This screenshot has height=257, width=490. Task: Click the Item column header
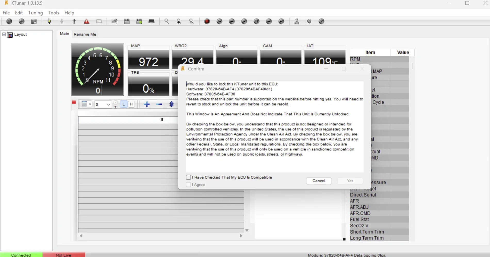[370, 53]
